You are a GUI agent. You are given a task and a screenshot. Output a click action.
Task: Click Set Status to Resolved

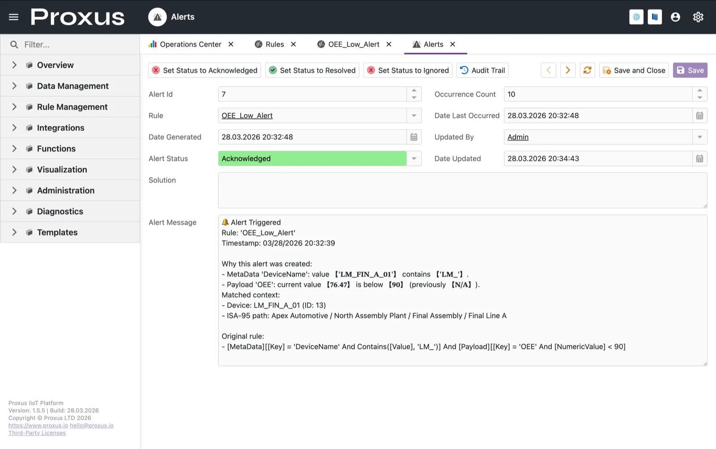pyautogui.click(x=312, y=70)
